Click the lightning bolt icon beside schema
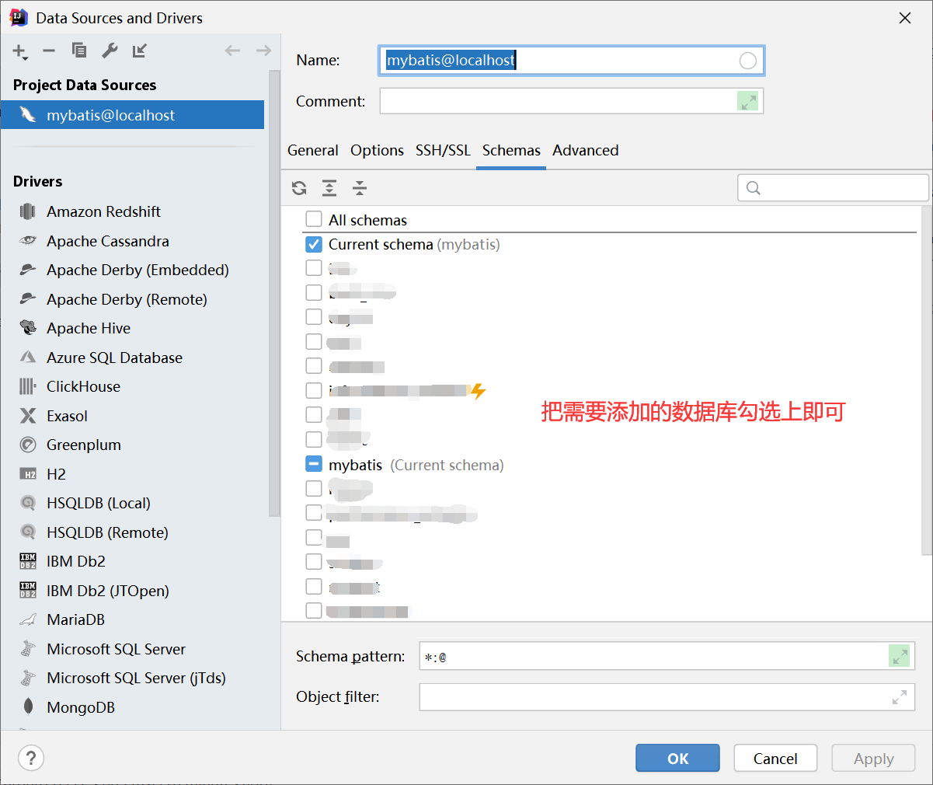Screen dimensions: 933x785 (x=478, y=391)
